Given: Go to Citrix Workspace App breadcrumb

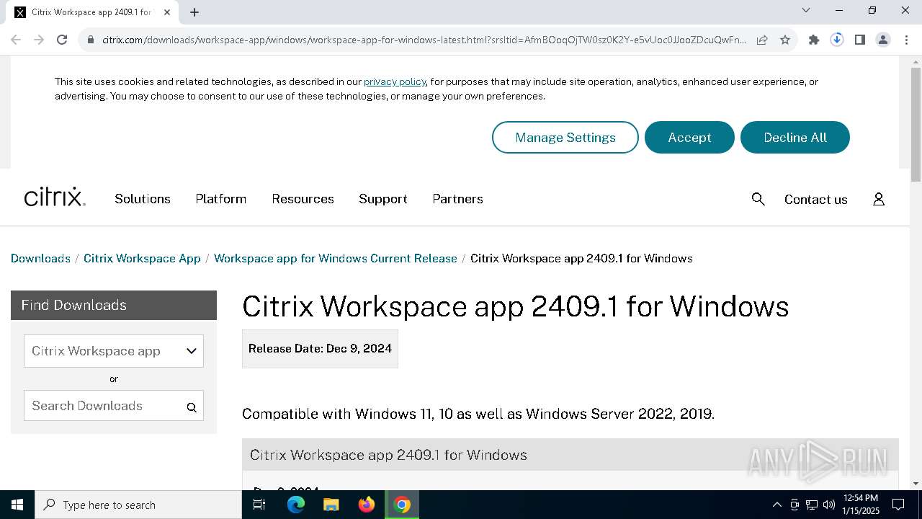Looking at the screenshot, I should pyautogui.click(x=142, y=258).
